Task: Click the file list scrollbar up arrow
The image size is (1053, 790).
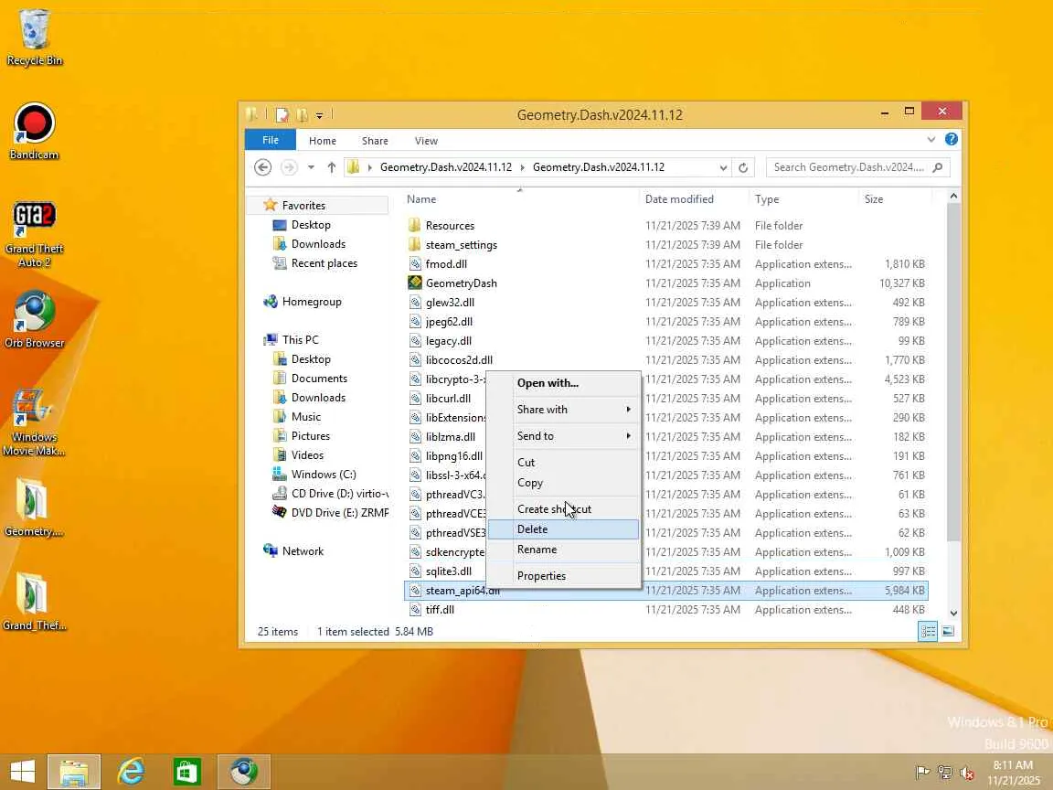Action: coord(953,197)
